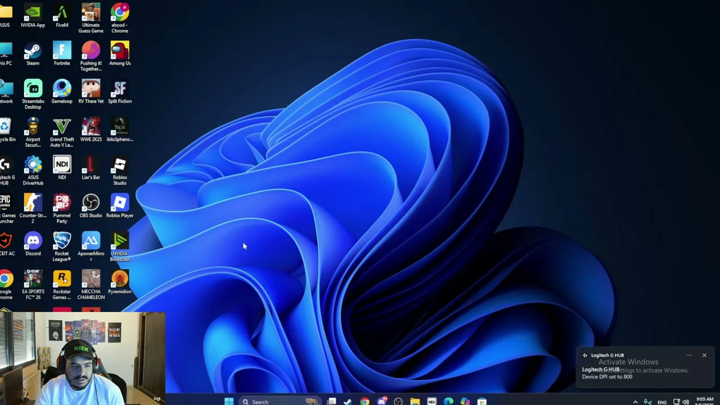720x405 pixels.
Task: Open NDI from the taskbar
Action: tap(431, 401)
